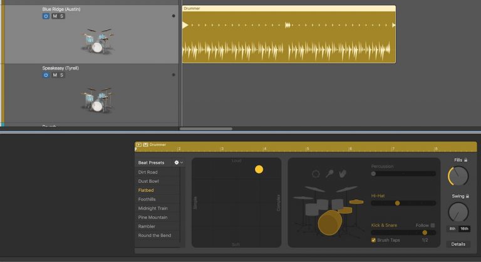The width and height of the screenshot is (481, 262).
Task: Toggle the snare drum on the kit
Action: pyautogui.click(x=345, y=211)
